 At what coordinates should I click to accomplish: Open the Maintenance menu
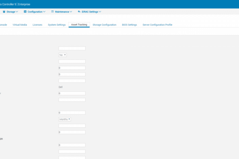pos(62,12)
